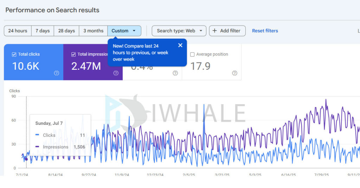360x188 pixels.
Task: Toggle the Total impressions checkbox
Action: pos(73,54)
